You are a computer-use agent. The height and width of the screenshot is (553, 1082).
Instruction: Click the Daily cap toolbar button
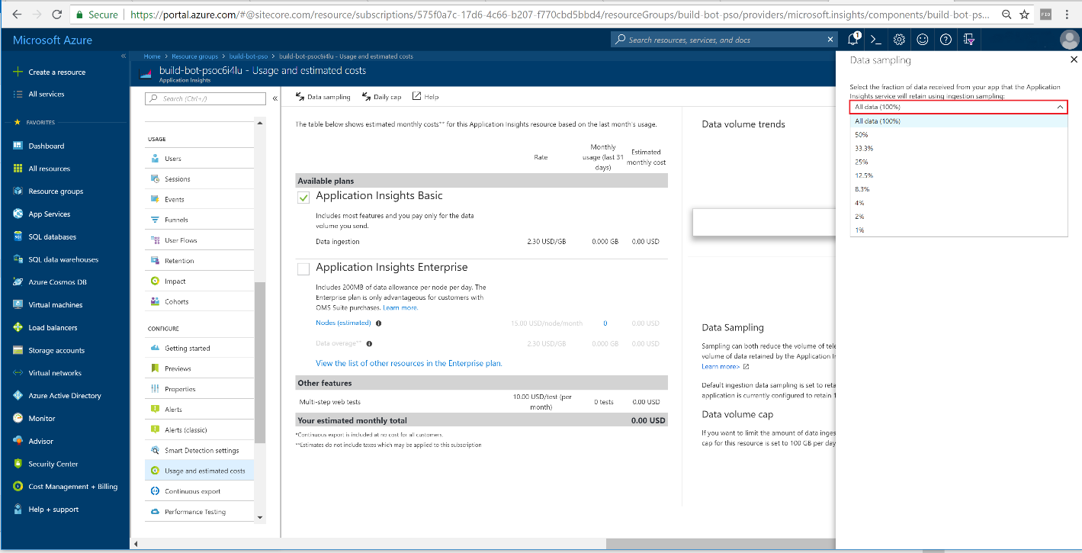click(381, 97)
